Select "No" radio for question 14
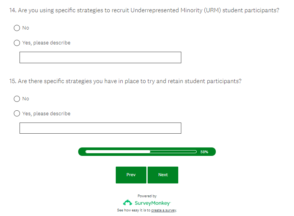The image size is (294, 216). tap(17, 28)
